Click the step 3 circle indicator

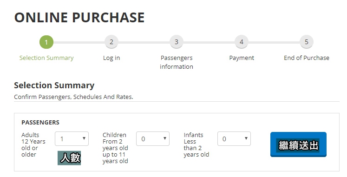coord(177,42)
